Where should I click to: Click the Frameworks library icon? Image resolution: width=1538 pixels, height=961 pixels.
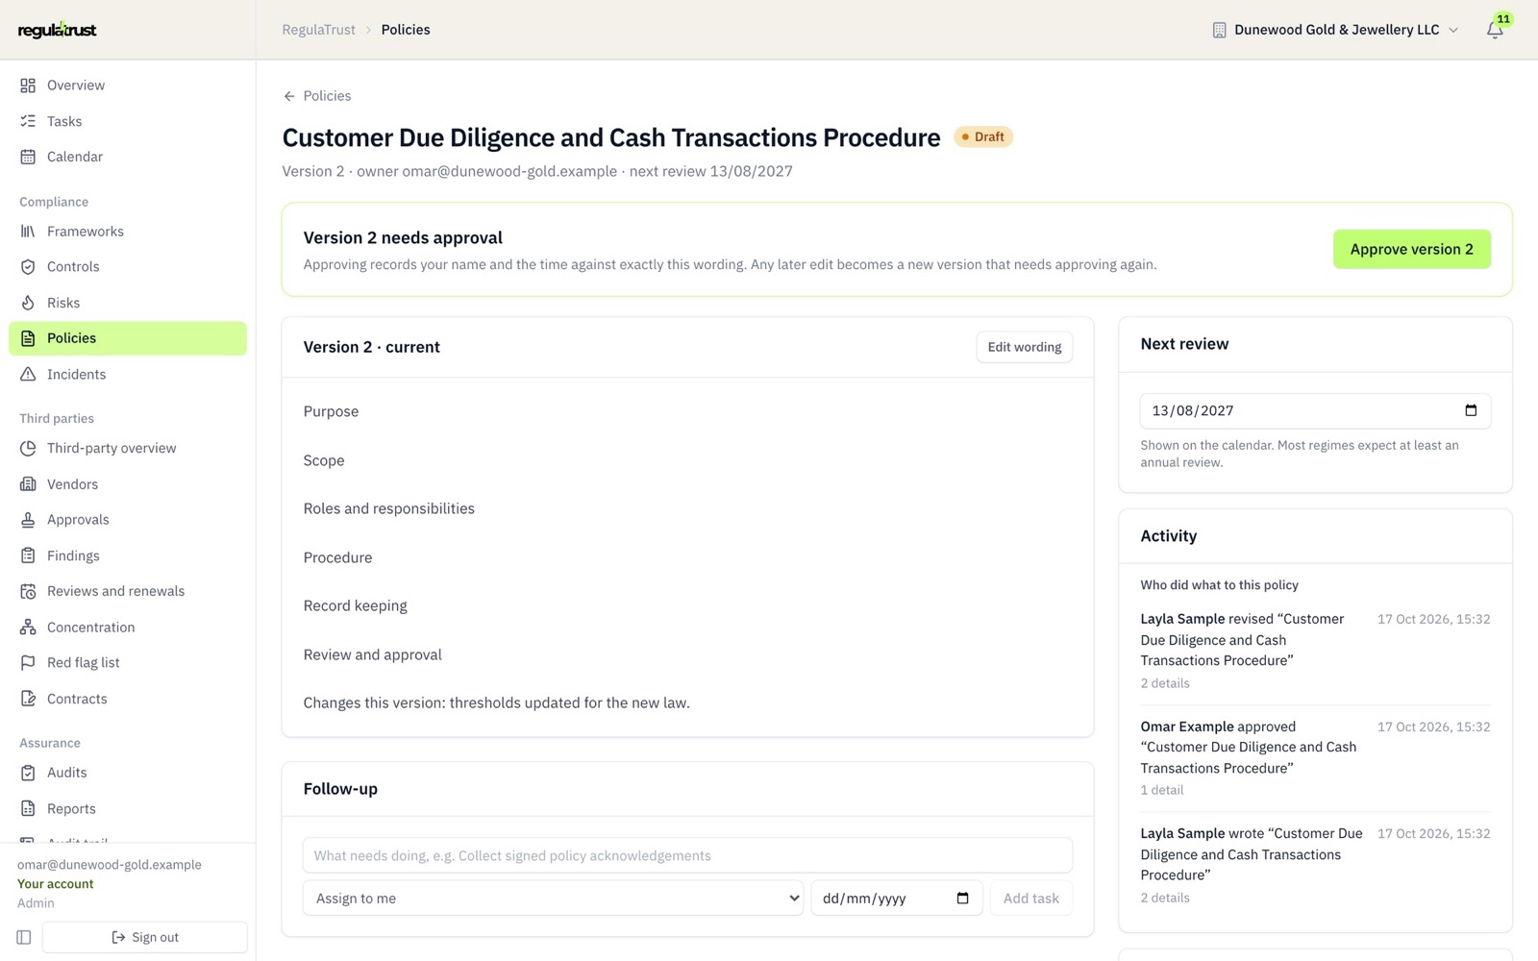coord(28,232)
